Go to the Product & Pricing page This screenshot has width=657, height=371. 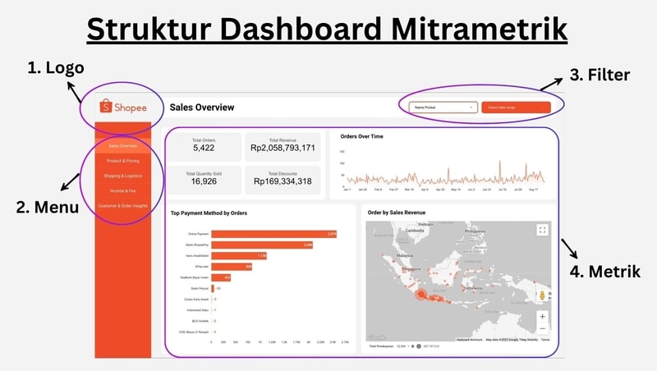122,161
